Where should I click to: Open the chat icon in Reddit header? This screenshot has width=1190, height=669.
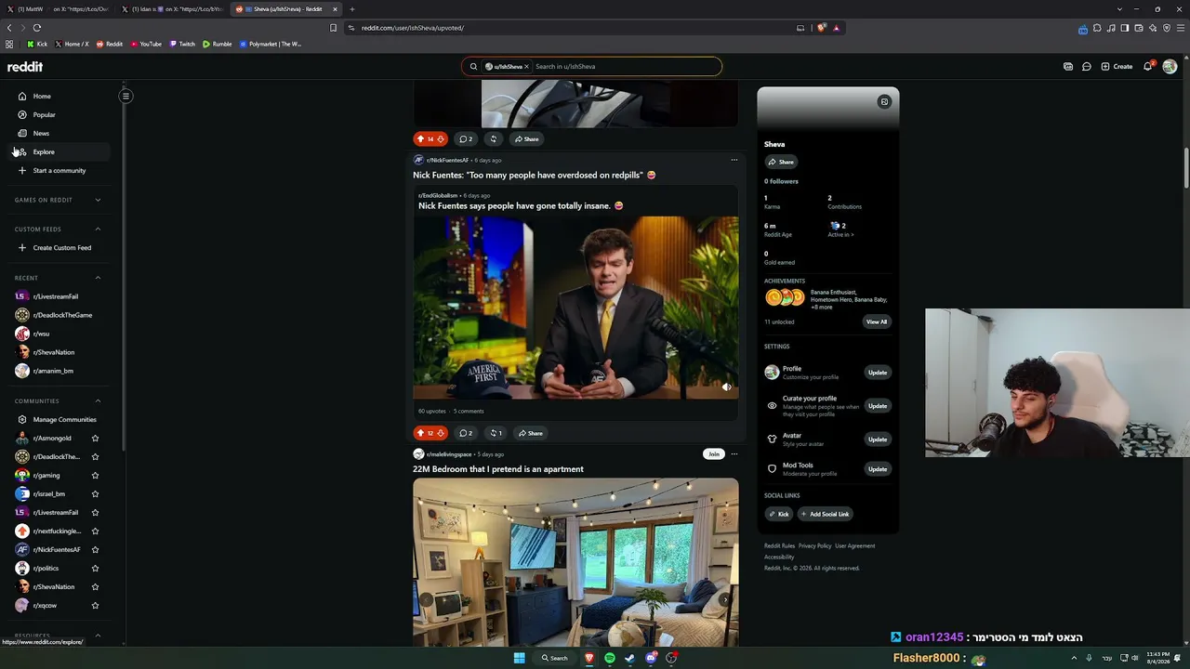pyautogui.click(x=1086, y=67)
